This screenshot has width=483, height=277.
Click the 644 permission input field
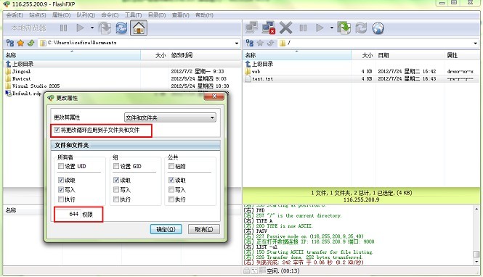tap(68, 214)
